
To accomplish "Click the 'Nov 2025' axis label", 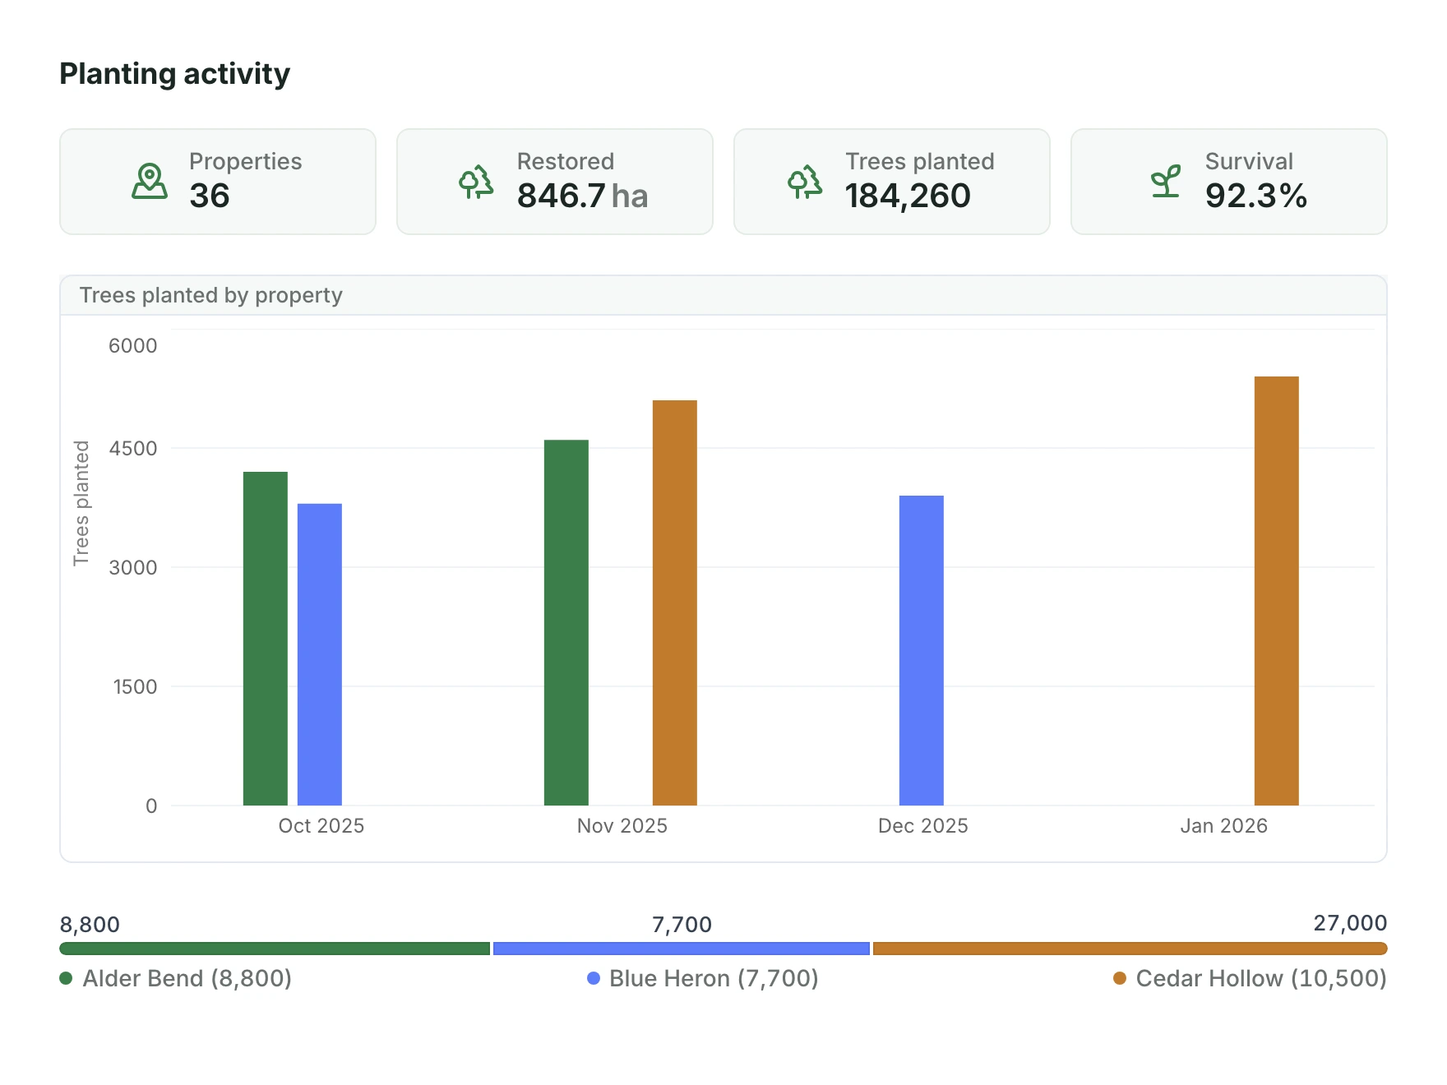I will pyautogui.click(x=622, y=826).
